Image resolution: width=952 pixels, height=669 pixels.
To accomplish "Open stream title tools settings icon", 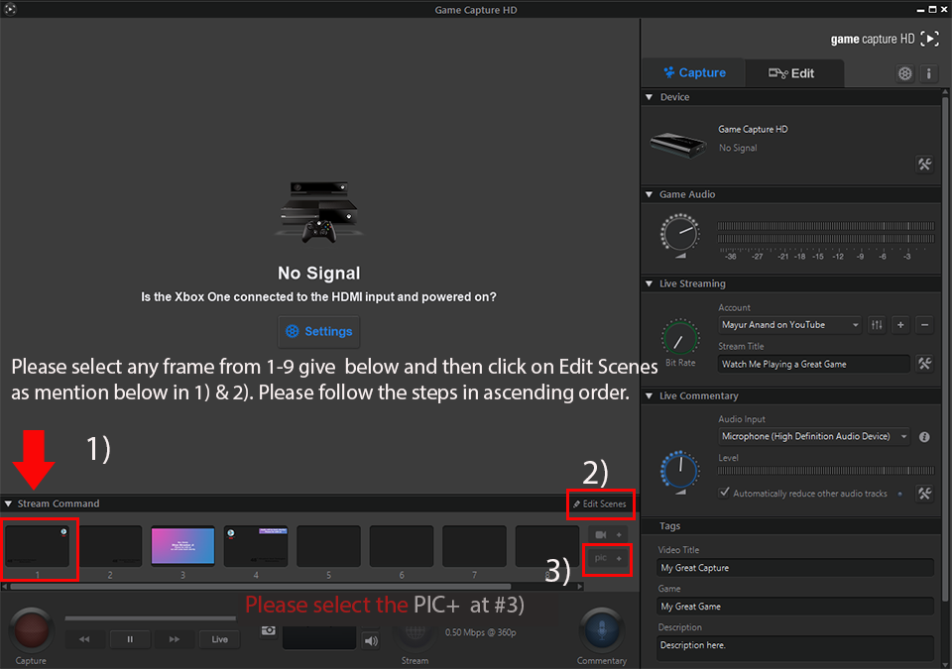I will (924, 364).
